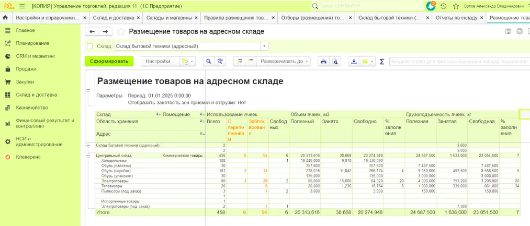The image size is (530, 226).
Task: Close the Отчеты по складу tab
Action: coord(481,18)
